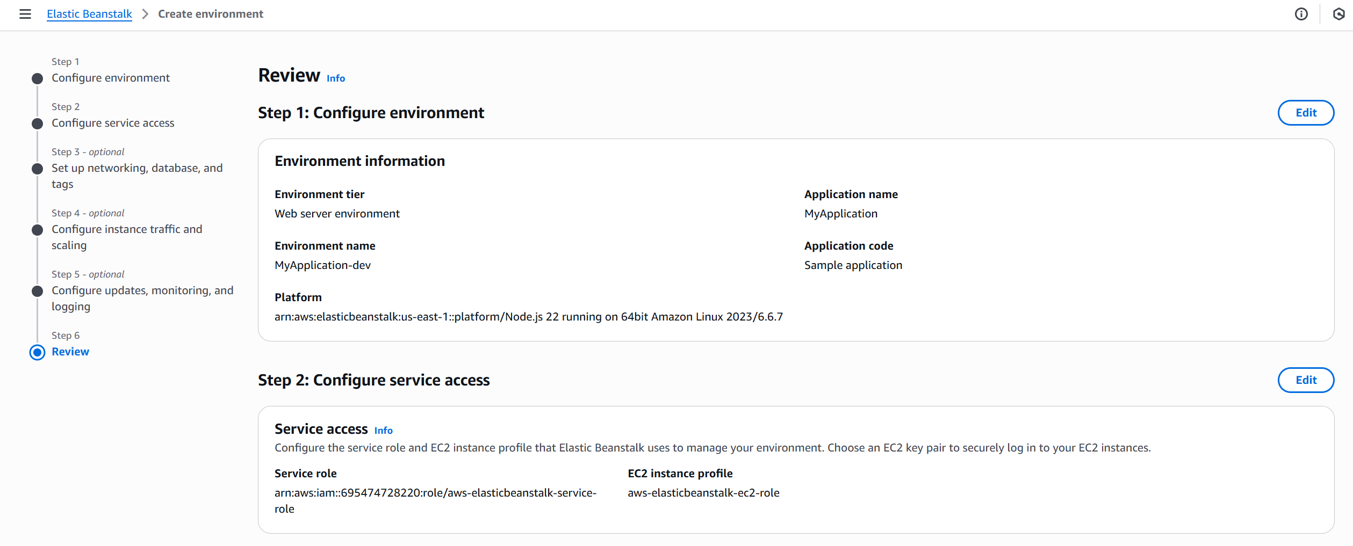Click the info circle icon in header
1353x546 pixels.
[1301, 14]
